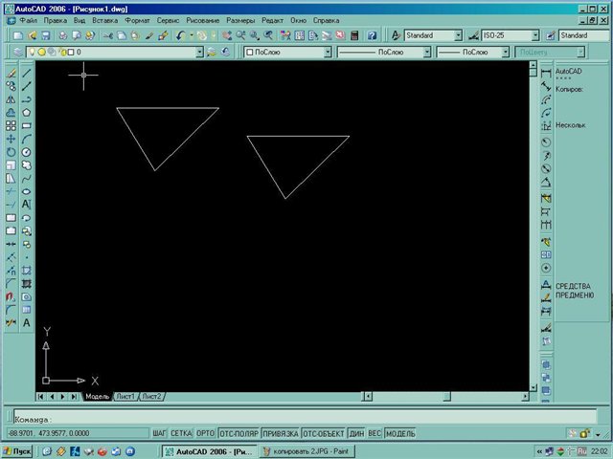Click the Пуск start button
Image resolution: width=613 pixels, height=459 pixels.
18,450
